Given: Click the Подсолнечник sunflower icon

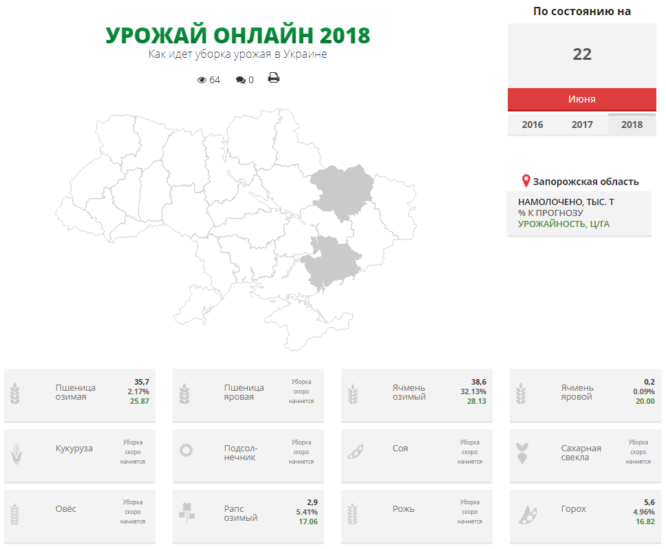Looking at the screenshot, I should pyautogui.click(x=186, y=450).
